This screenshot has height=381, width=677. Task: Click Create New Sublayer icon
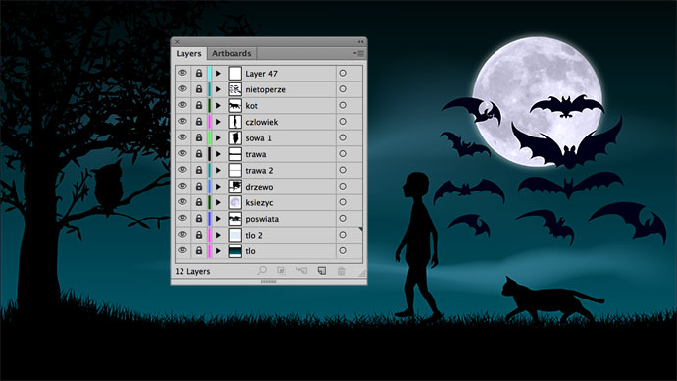(301, 271)
